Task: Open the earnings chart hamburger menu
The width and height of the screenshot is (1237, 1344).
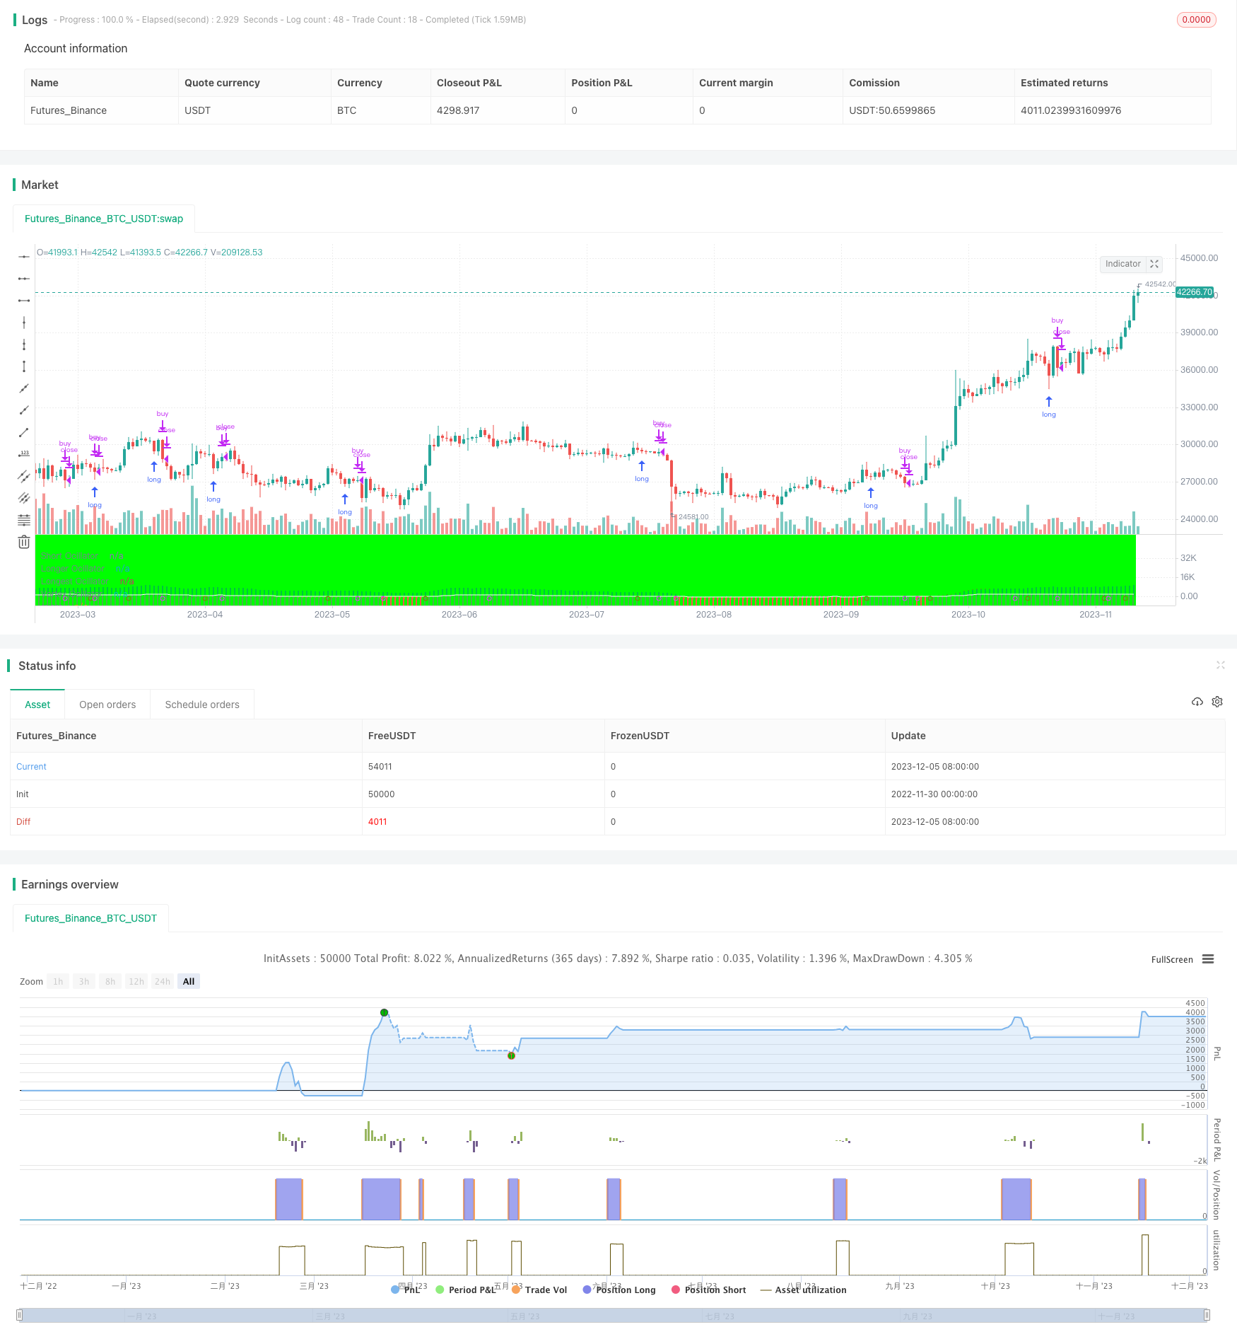Action: click(1208, 959)
